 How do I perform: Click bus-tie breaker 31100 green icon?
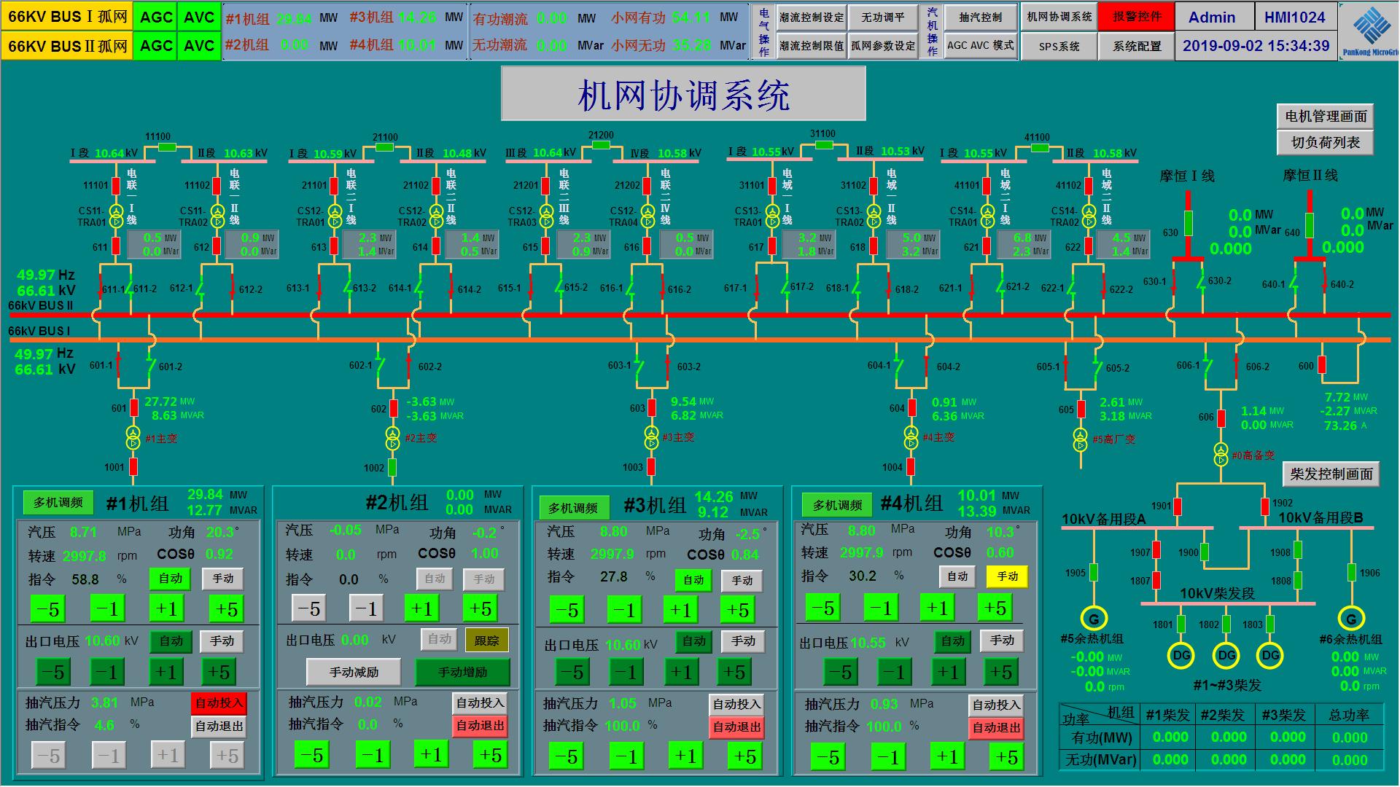coord(824,145)
